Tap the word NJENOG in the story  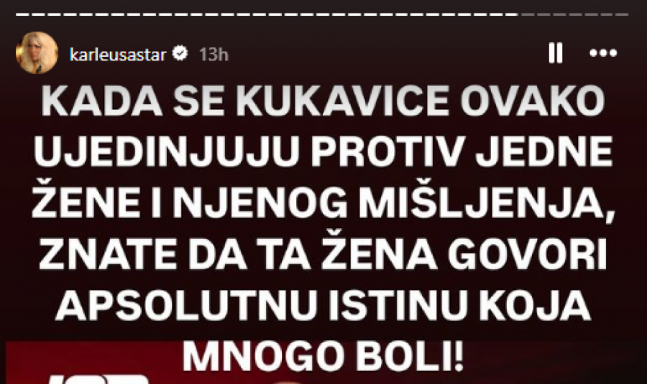coord(260,202)
